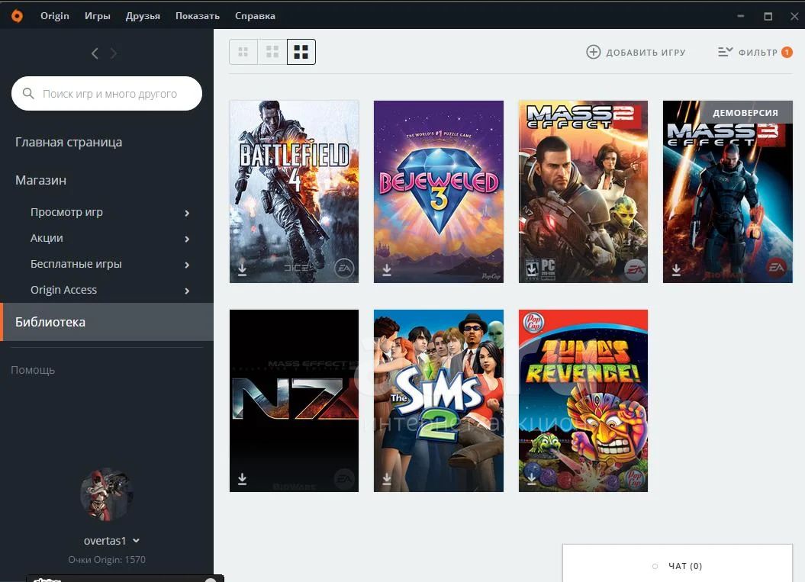This screenshot has height=582, width=805.
Task: Click the Бесплатные игры label
Action: (76, 264)
